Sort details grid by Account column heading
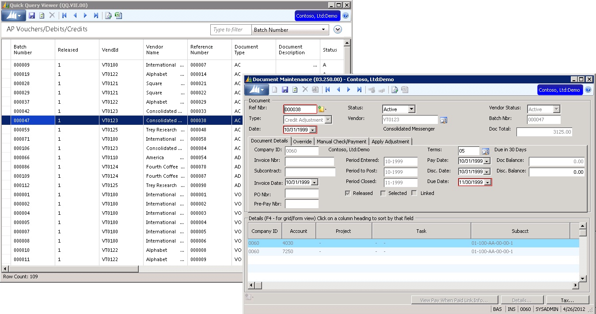This screenshot has width=596, height=314. coord(299,231)
